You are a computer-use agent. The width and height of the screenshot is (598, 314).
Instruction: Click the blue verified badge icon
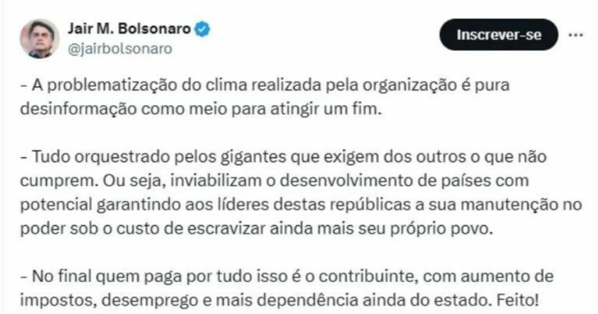click(x=203, y=29)
